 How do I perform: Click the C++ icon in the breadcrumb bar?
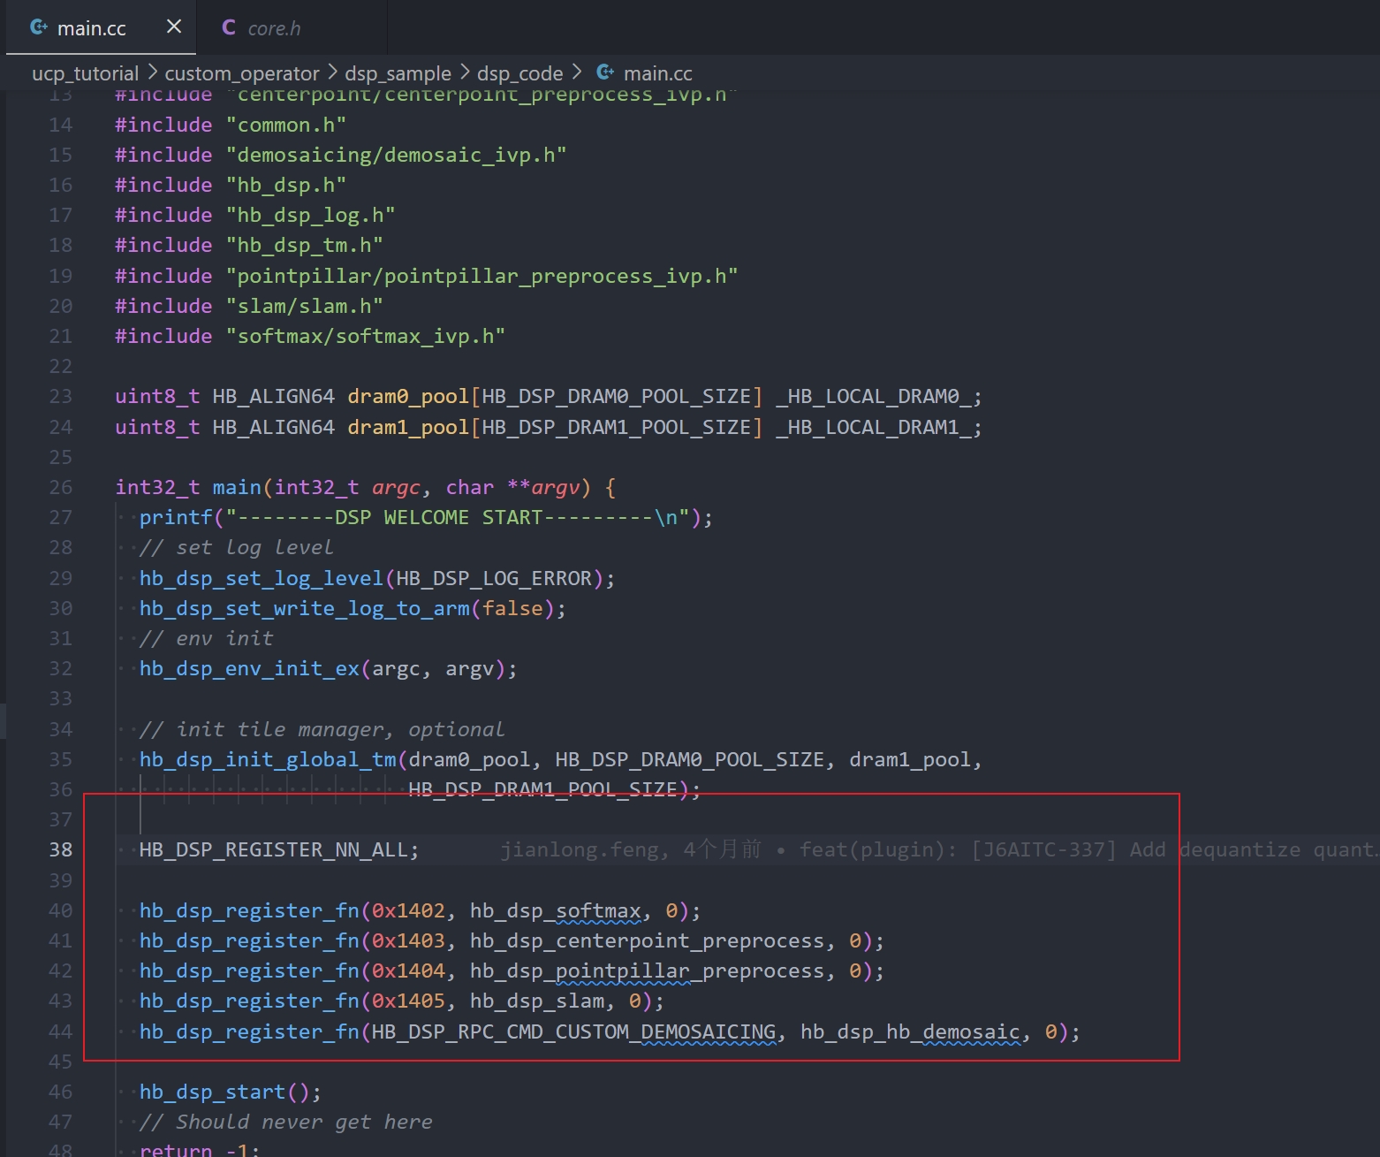[x=605, y=72]
